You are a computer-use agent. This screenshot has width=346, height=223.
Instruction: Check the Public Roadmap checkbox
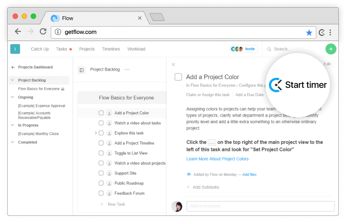[x=101, y=183]
